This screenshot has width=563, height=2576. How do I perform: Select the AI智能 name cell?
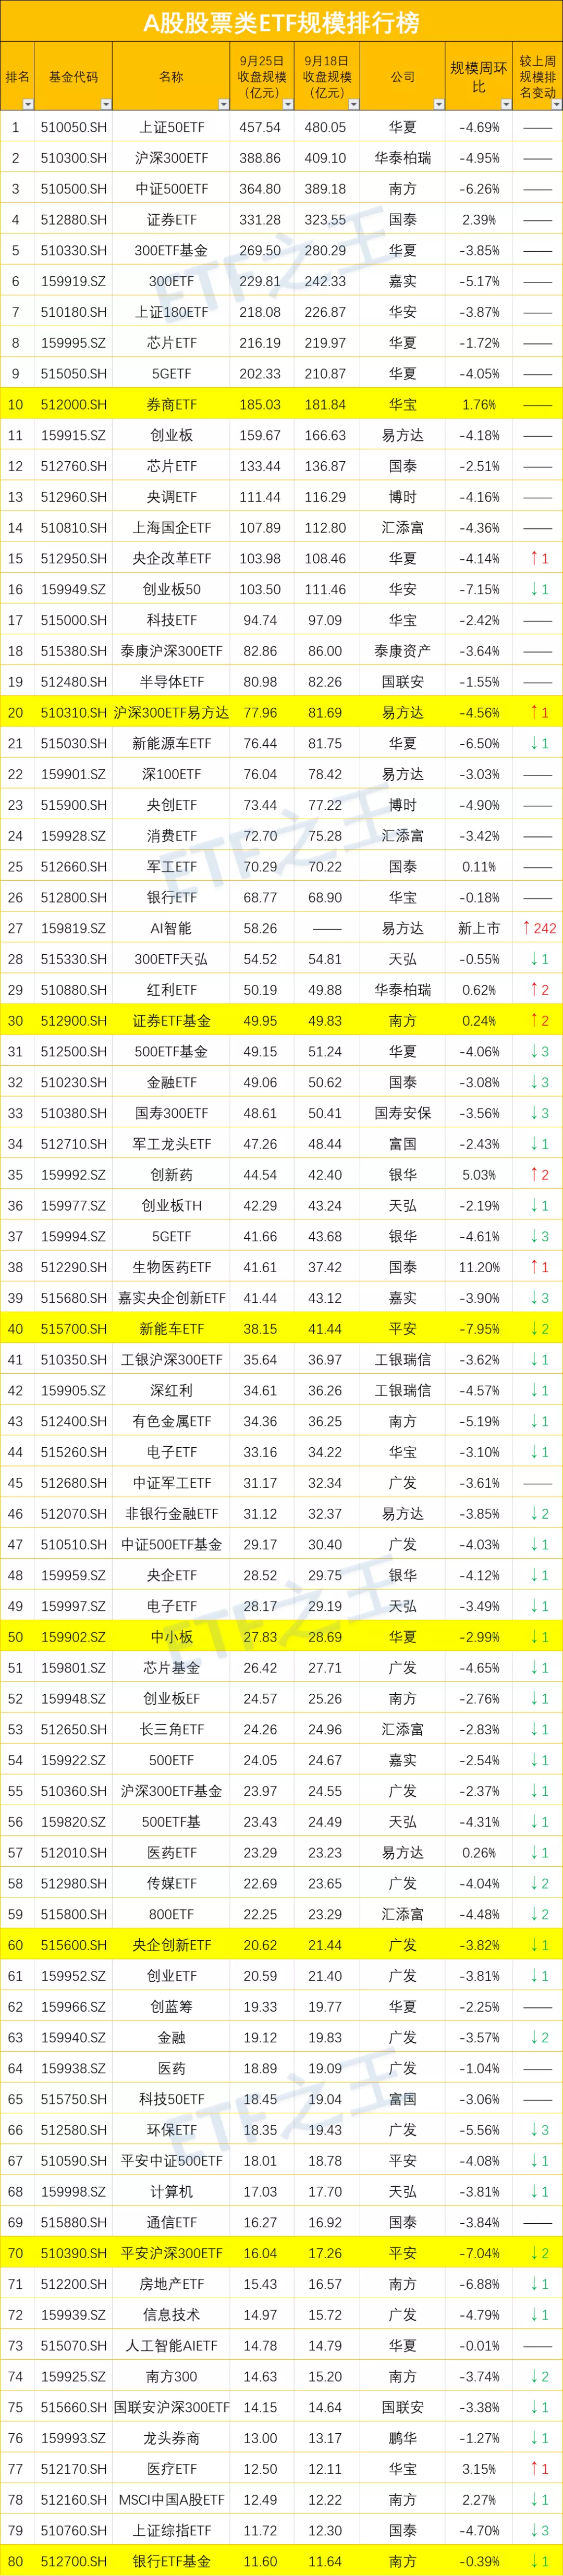(x=171, y=928)
